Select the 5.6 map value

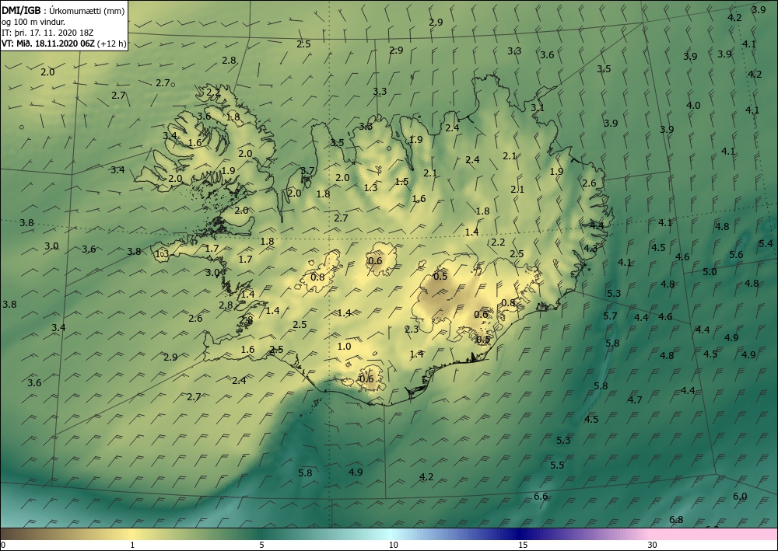[736, 255]
